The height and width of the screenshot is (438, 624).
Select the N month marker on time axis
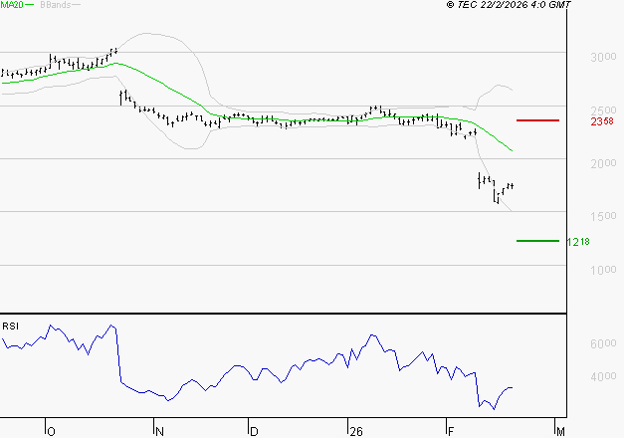click(157, 431)
